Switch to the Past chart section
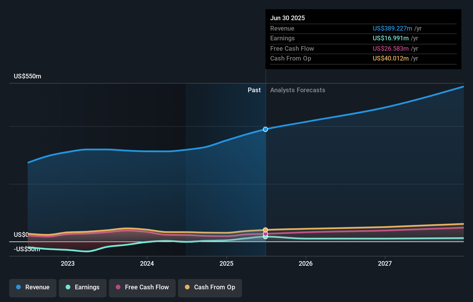This screenshot has width=473, height=302. click(x=254, y=90)
